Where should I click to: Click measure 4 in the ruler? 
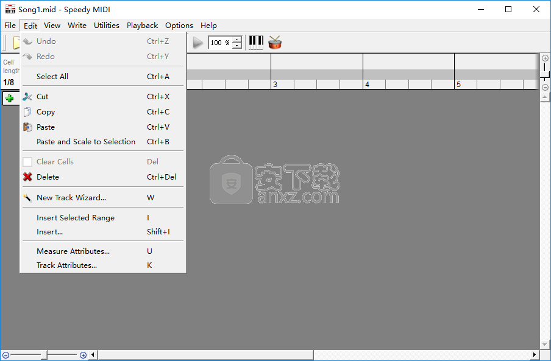367,85
